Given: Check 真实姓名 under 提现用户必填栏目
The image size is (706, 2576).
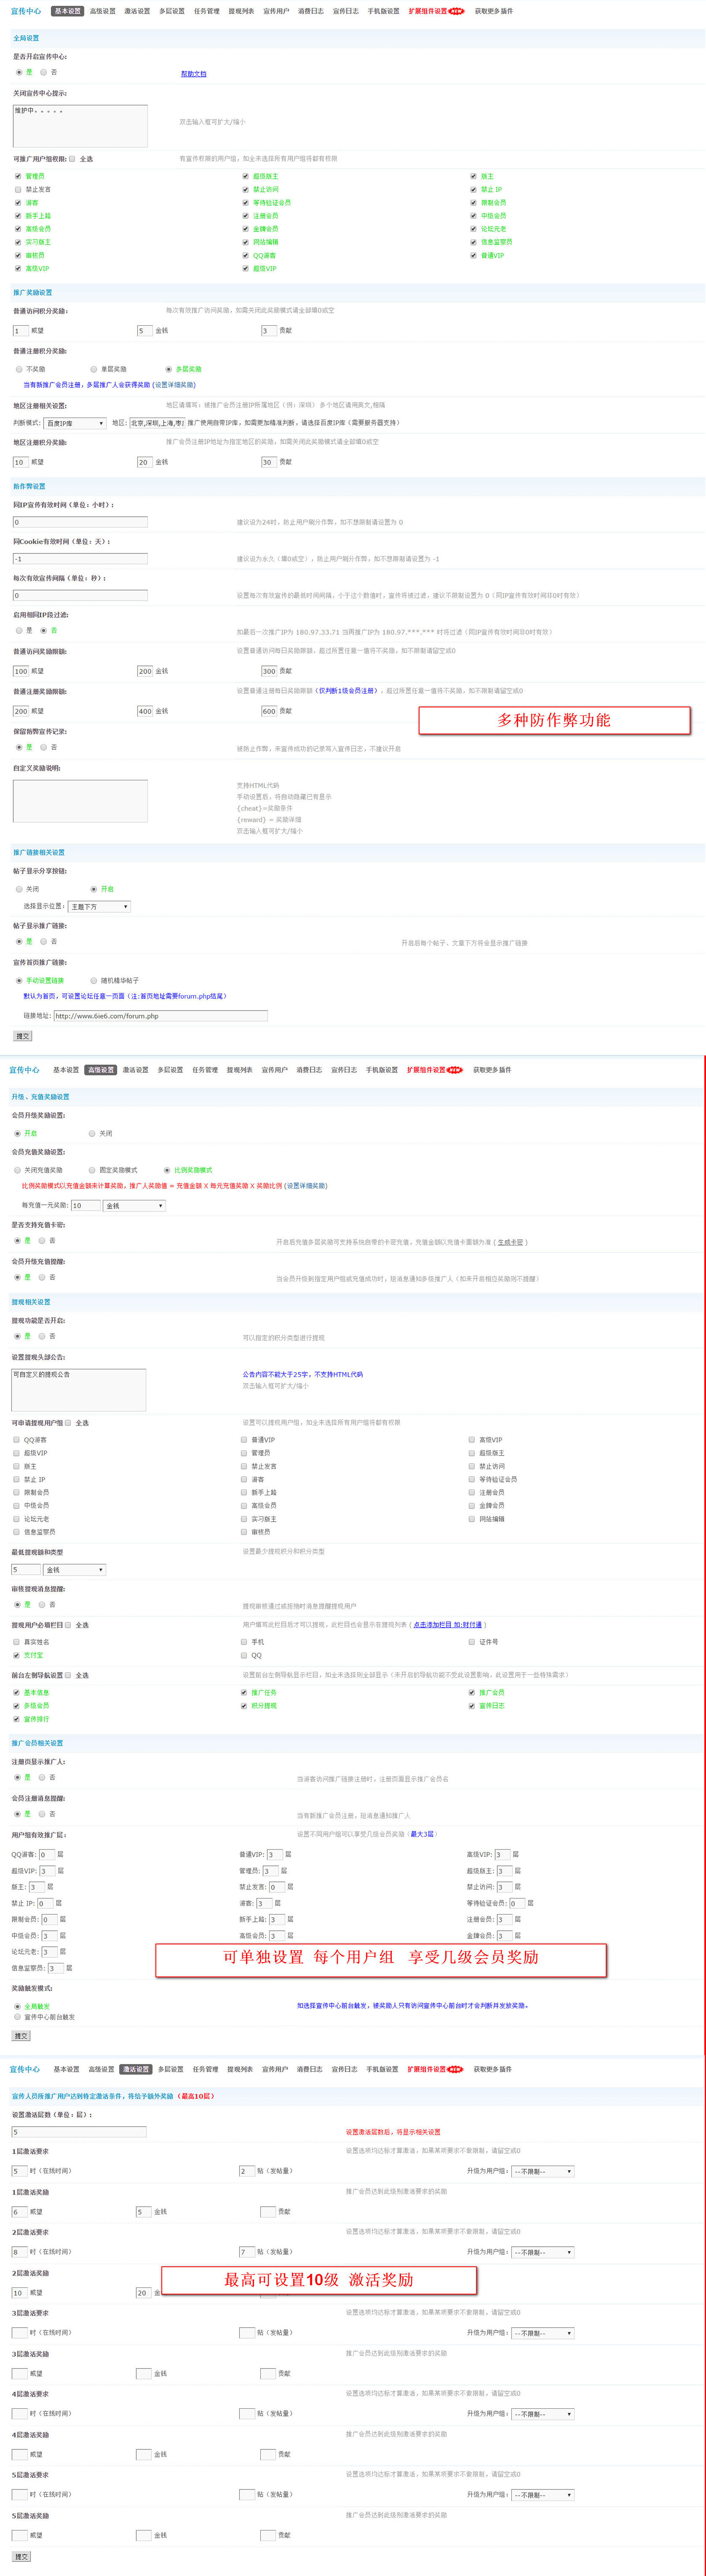Looking at the screenshot, I should [16, 1642].
